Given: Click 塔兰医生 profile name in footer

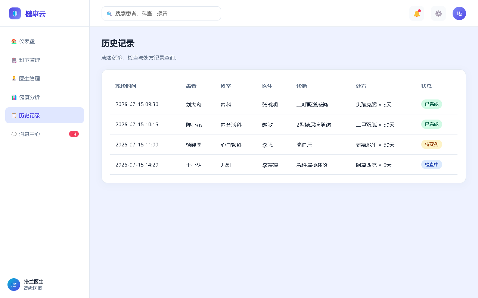Looking at the screenshot, I should click(x=34, y=282).
